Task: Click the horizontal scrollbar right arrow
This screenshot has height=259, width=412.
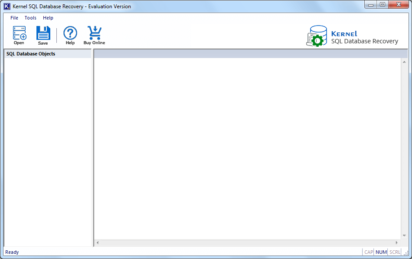Action: coord(397,243)
